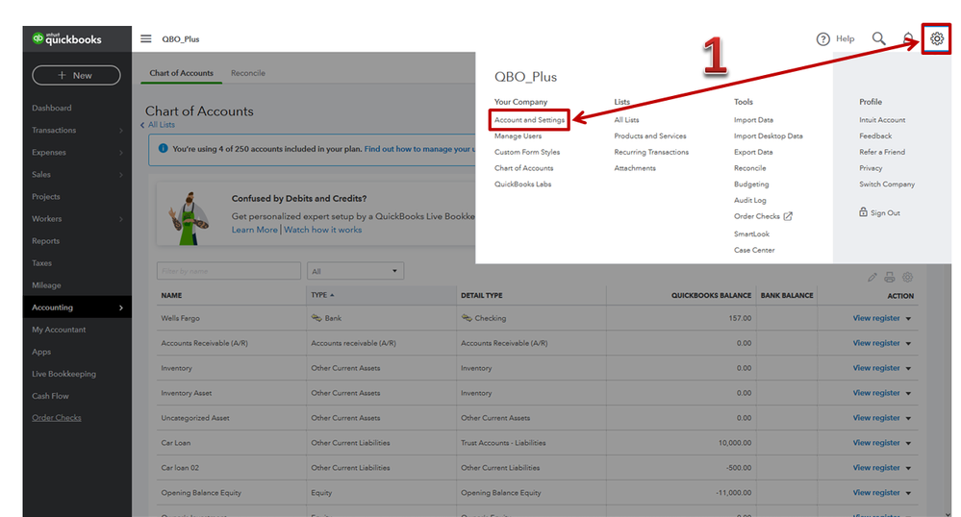
Task: Open the gear settings icon
Action: 937,38
